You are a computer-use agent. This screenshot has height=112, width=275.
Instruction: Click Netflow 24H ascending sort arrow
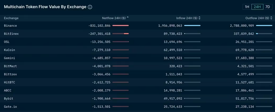128,17
